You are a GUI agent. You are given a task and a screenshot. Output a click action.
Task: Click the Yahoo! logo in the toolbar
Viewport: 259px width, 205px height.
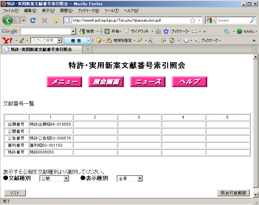[x=7, y=40]
